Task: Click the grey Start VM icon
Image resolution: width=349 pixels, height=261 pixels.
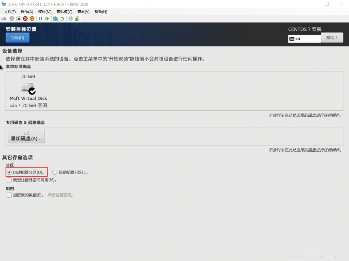Action: click(x=12, y=19)
